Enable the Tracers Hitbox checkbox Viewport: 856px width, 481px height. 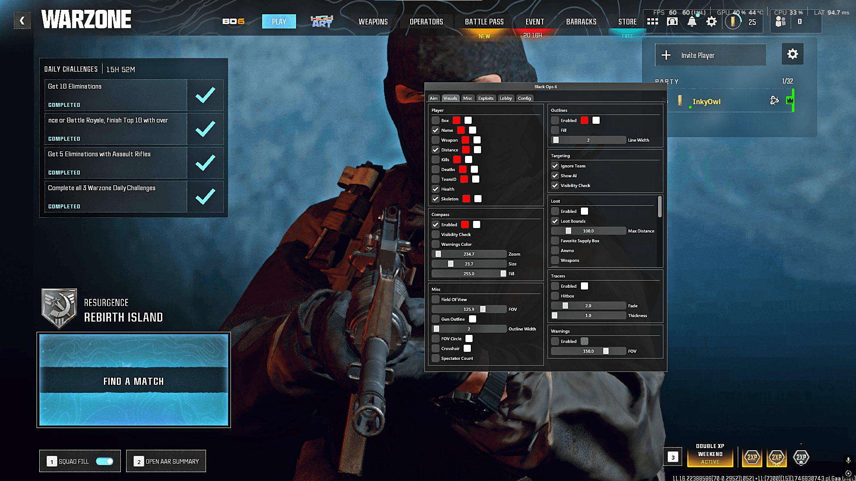click(x=555, y=296)
